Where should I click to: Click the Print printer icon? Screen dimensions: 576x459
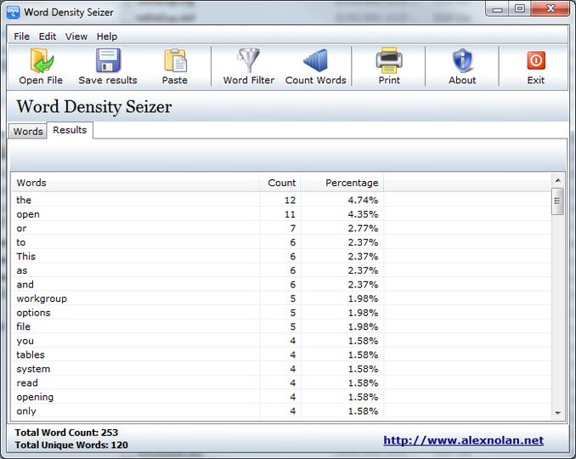coord(389,60)
